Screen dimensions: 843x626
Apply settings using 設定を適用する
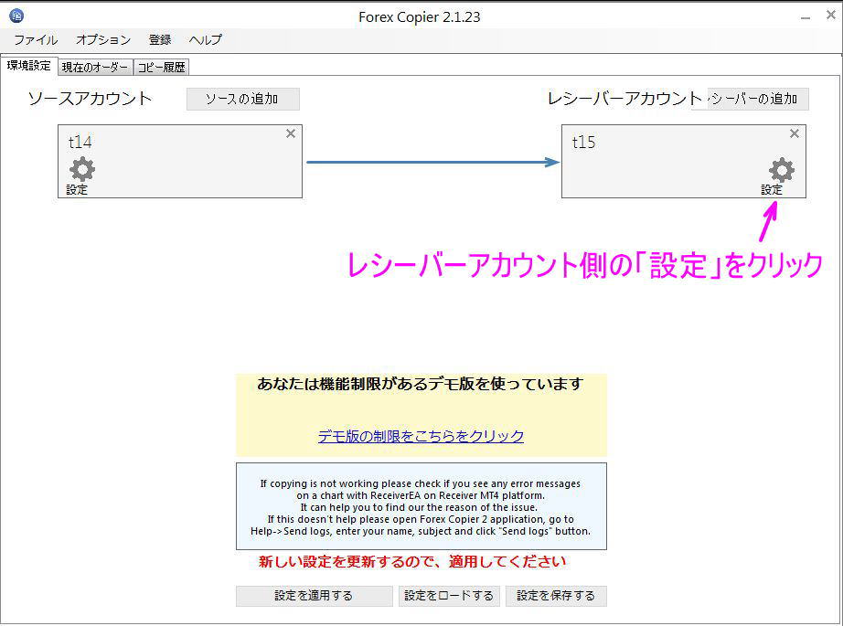coord(314,596)
